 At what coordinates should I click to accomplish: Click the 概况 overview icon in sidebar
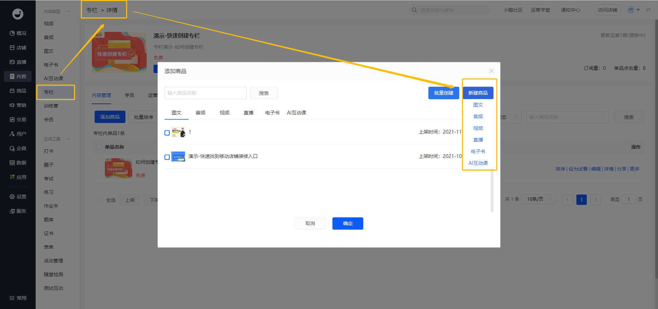click(x=12, y=33)
